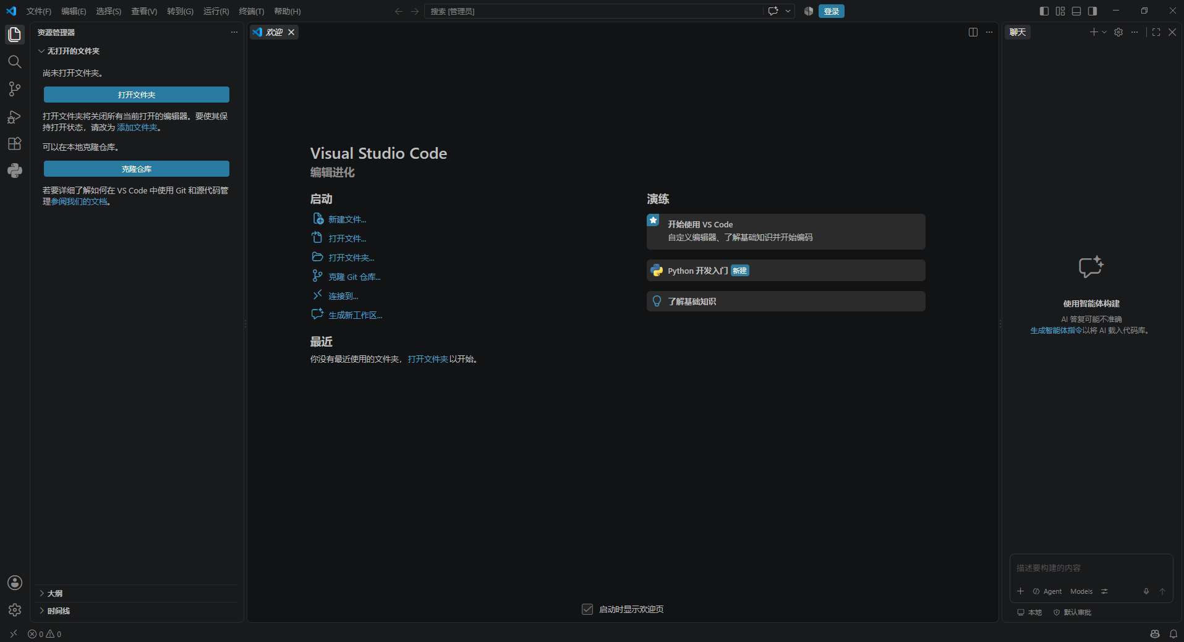This screenshot has width=1184, height=642.
Task: Open the 转到(G) menu
Action: (180, 11)
